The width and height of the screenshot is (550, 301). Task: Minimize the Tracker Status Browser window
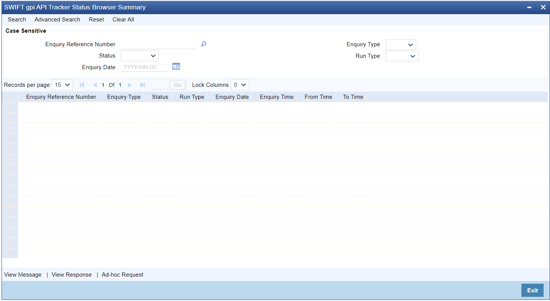pyautogui.click(x=529, y=8)
